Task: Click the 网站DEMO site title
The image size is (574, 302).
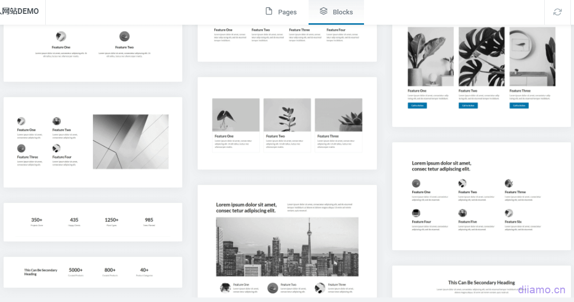Action: click(x=21, y=11)
